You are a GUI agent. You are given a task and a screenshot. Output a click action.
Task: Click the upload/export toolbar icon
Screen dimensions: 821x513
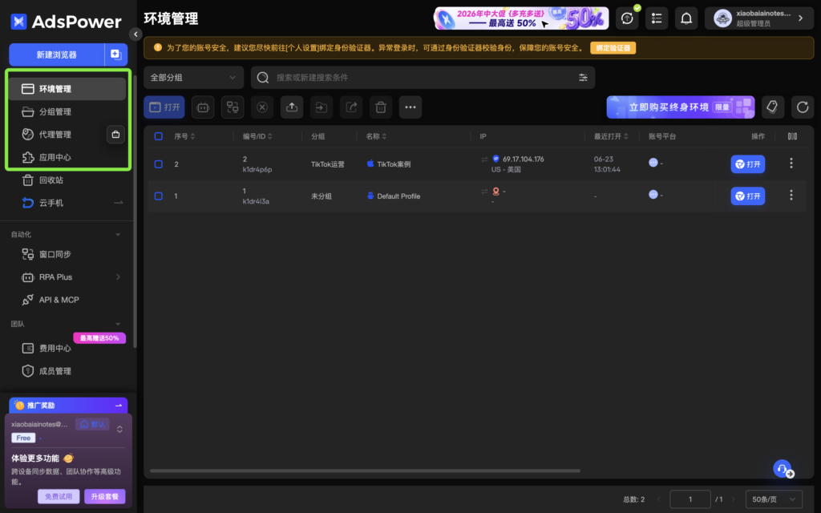[292, 107]
